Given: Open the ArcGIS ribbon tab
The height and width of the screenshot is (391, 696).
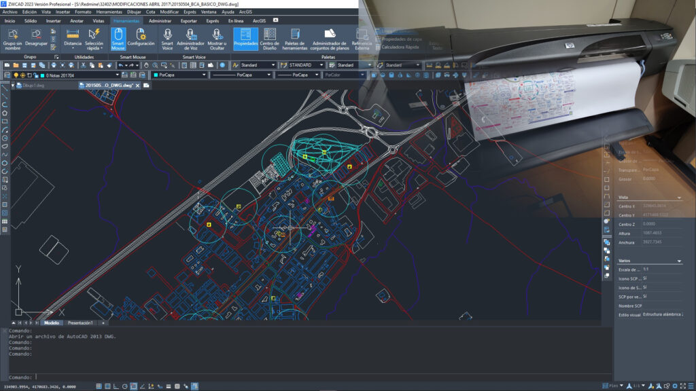Looking at the screenshot, I should [259, 21].
